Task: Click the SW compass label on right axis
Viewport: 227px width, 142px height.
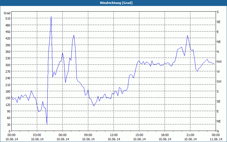Action: tap(219, 82)
